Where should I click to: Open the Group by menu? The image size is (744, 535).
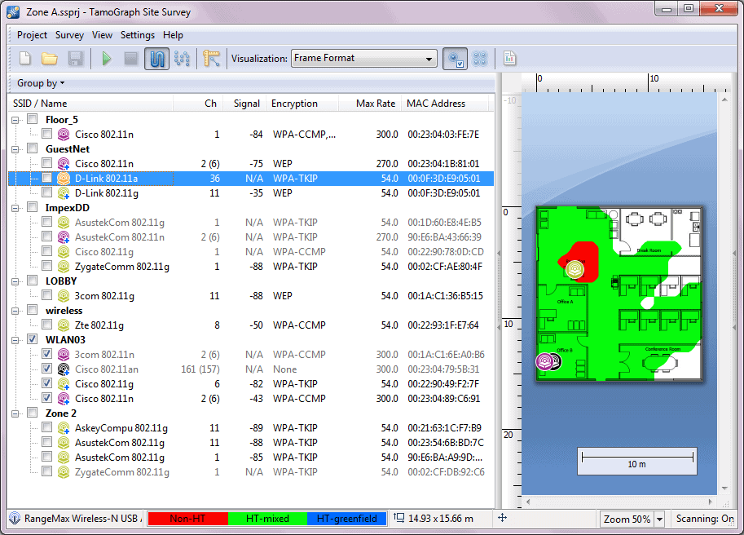pyautogui.click(x=40, y=83)
